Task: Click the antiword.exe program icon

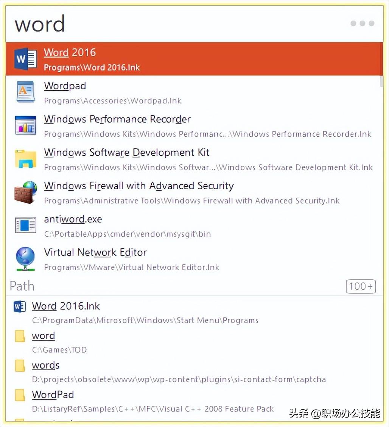Action: click(x=25, y=225)
